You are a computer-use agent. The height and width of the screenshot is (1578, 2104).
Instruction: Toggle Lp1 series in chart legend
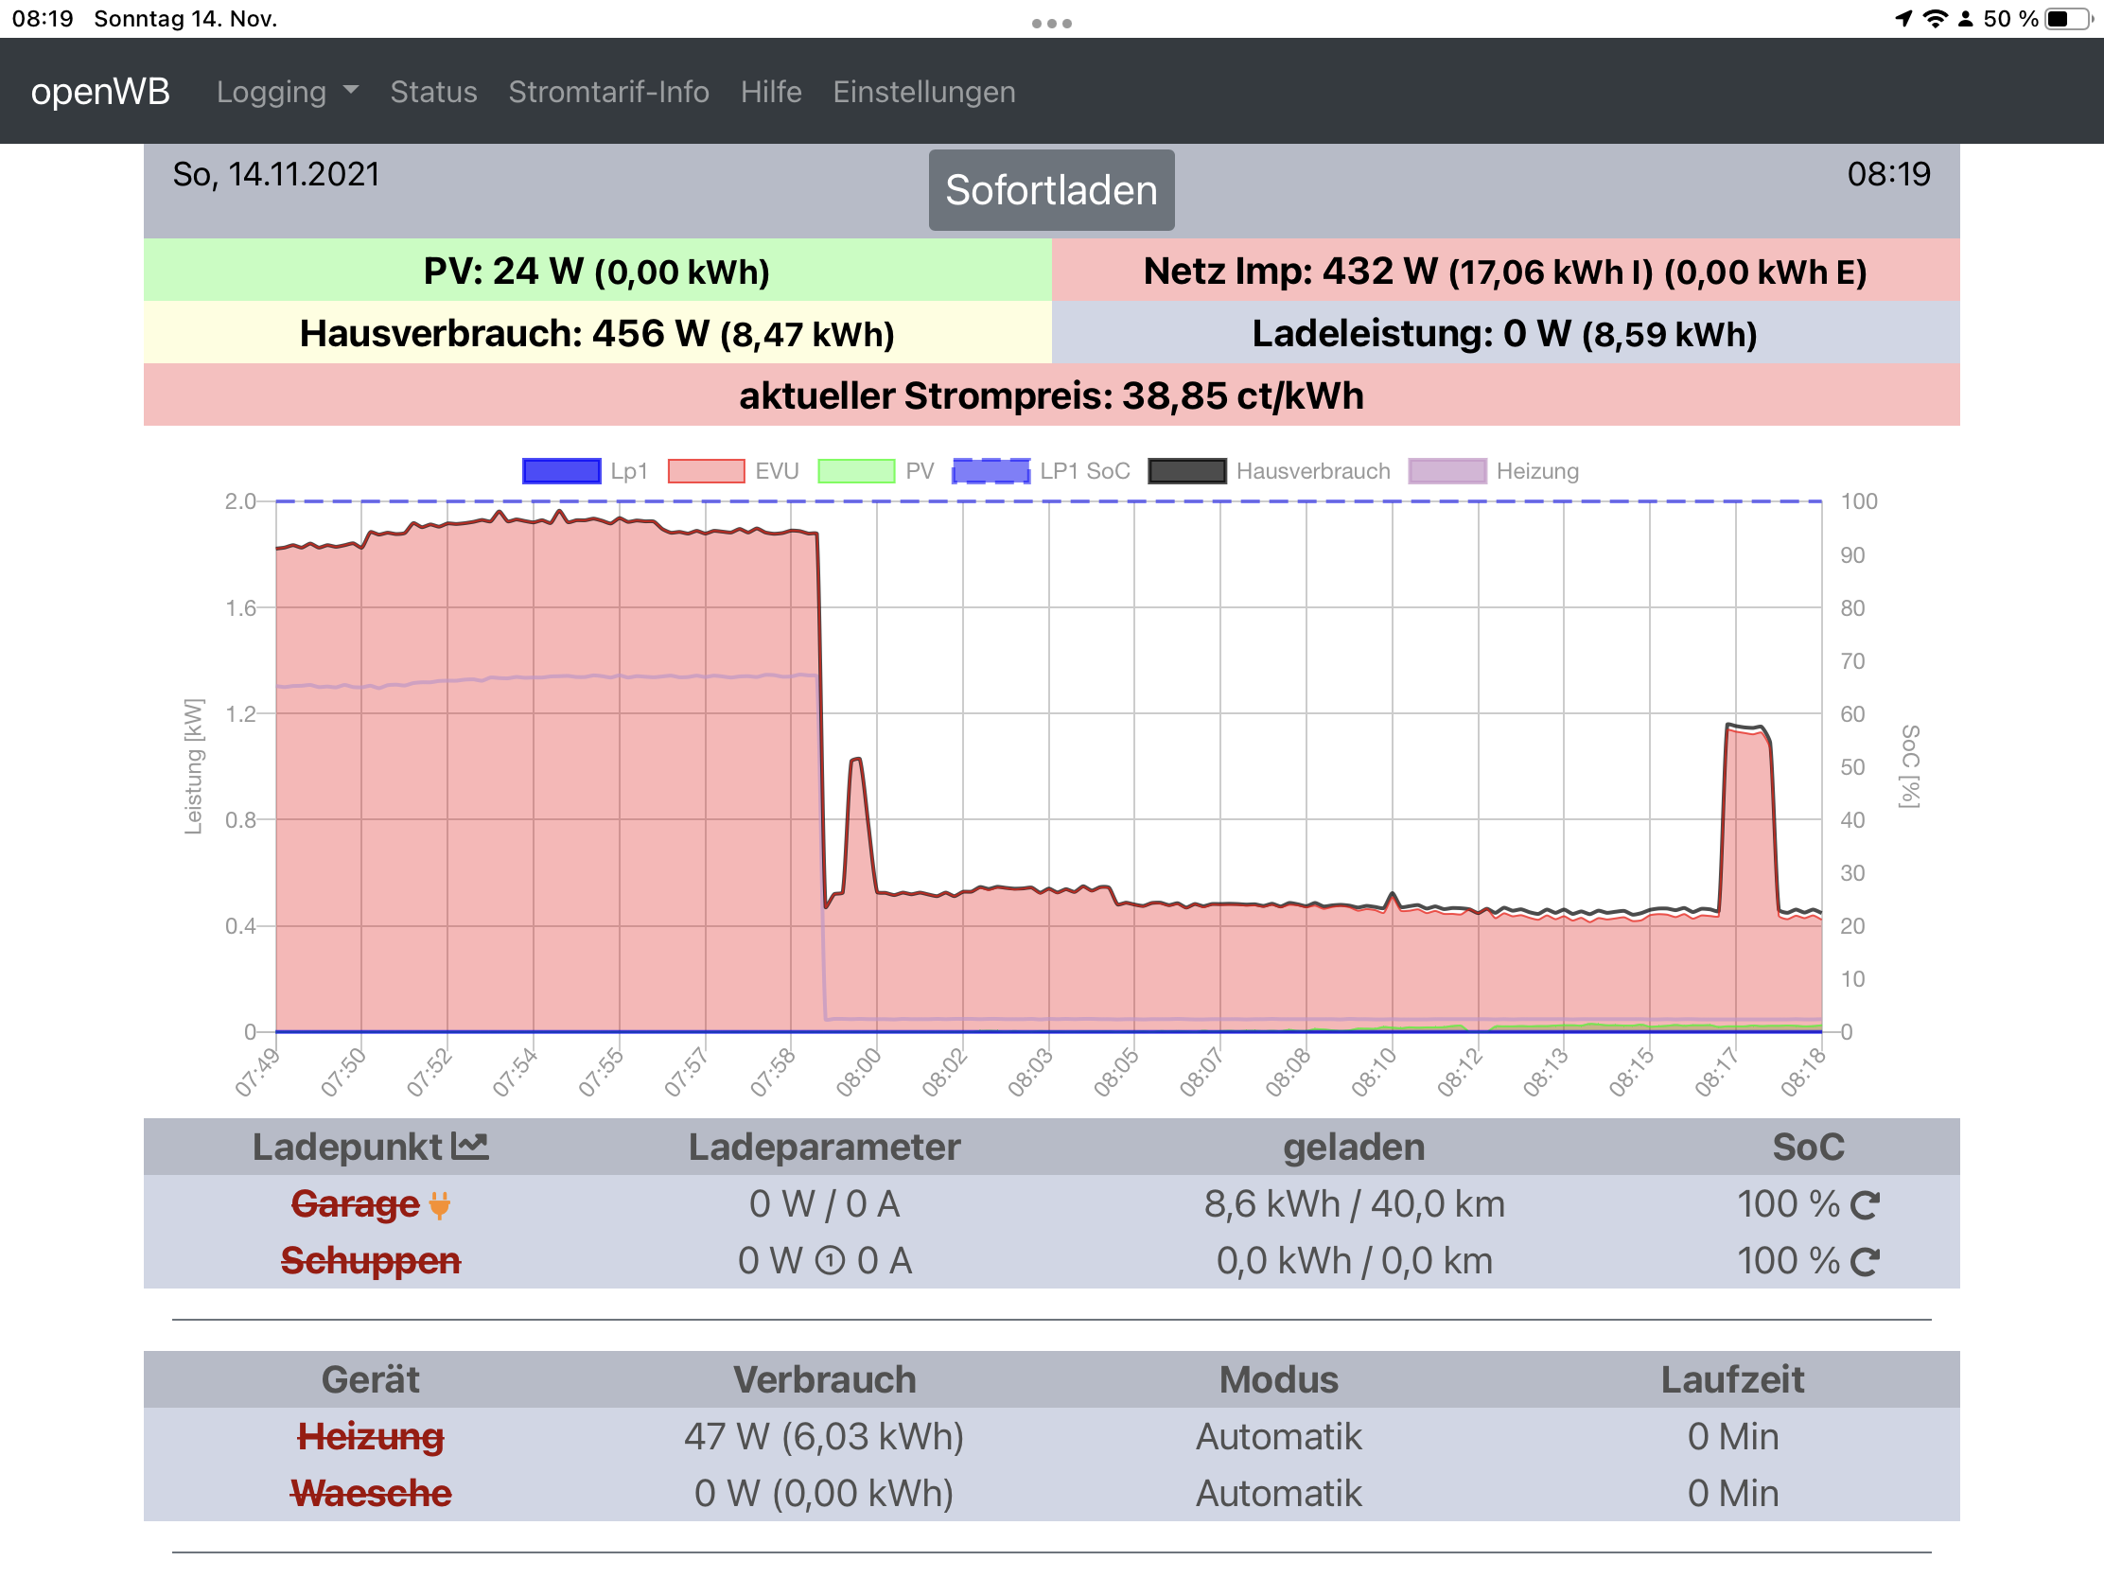(561, 471)
